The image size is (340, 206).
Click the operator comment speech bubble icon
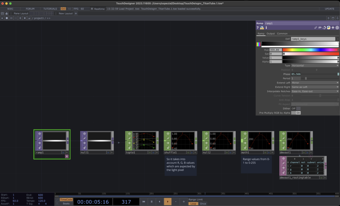tap(320, 28)
